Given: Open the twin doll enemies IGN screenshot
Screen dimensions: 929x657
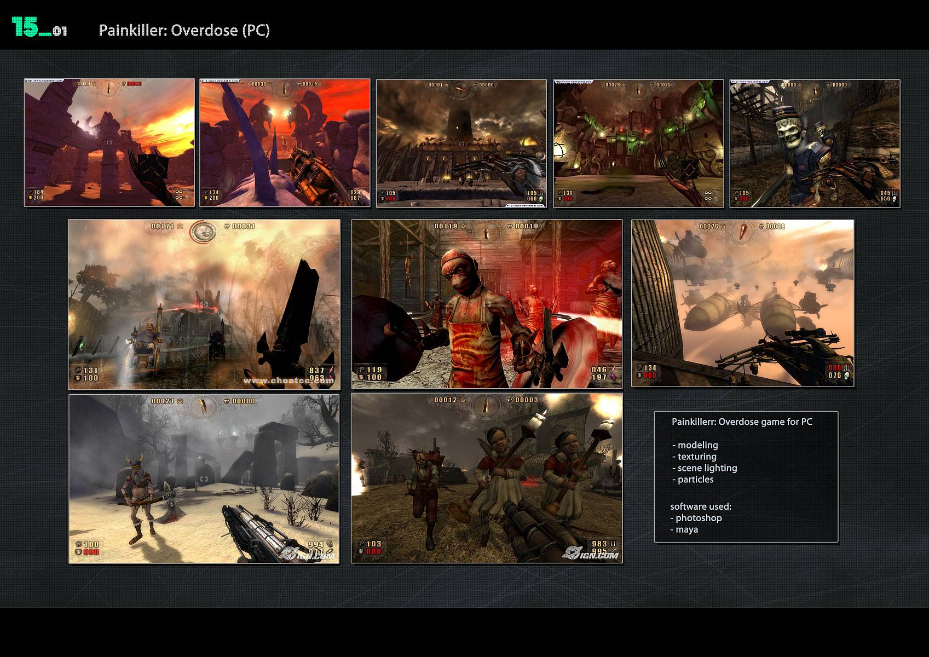Looking at the screenshot, I should pos(487,478).
